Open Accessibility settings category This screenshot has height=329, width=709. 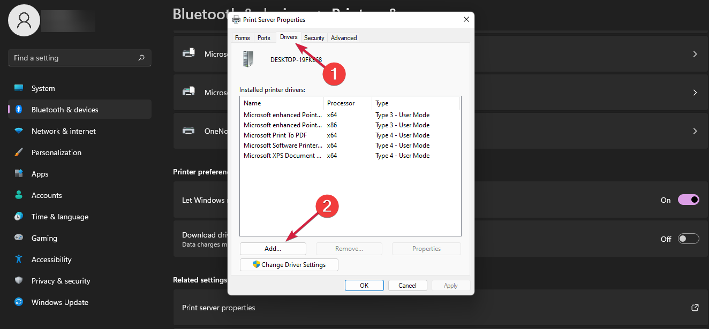click(x=80, y=259)
